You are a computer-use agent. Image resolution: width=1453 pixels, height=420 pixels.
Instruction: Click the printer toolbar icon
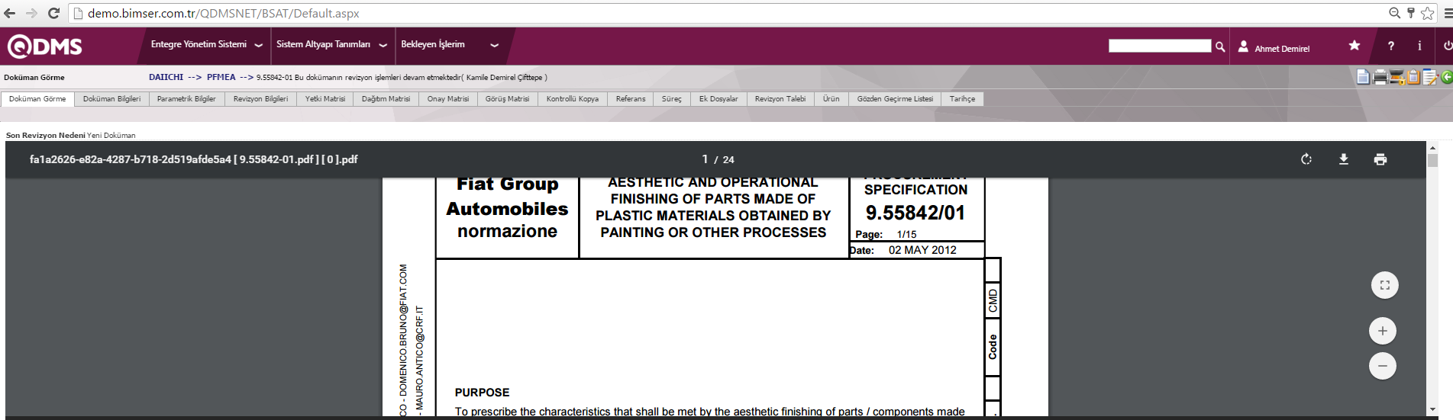1380,76
